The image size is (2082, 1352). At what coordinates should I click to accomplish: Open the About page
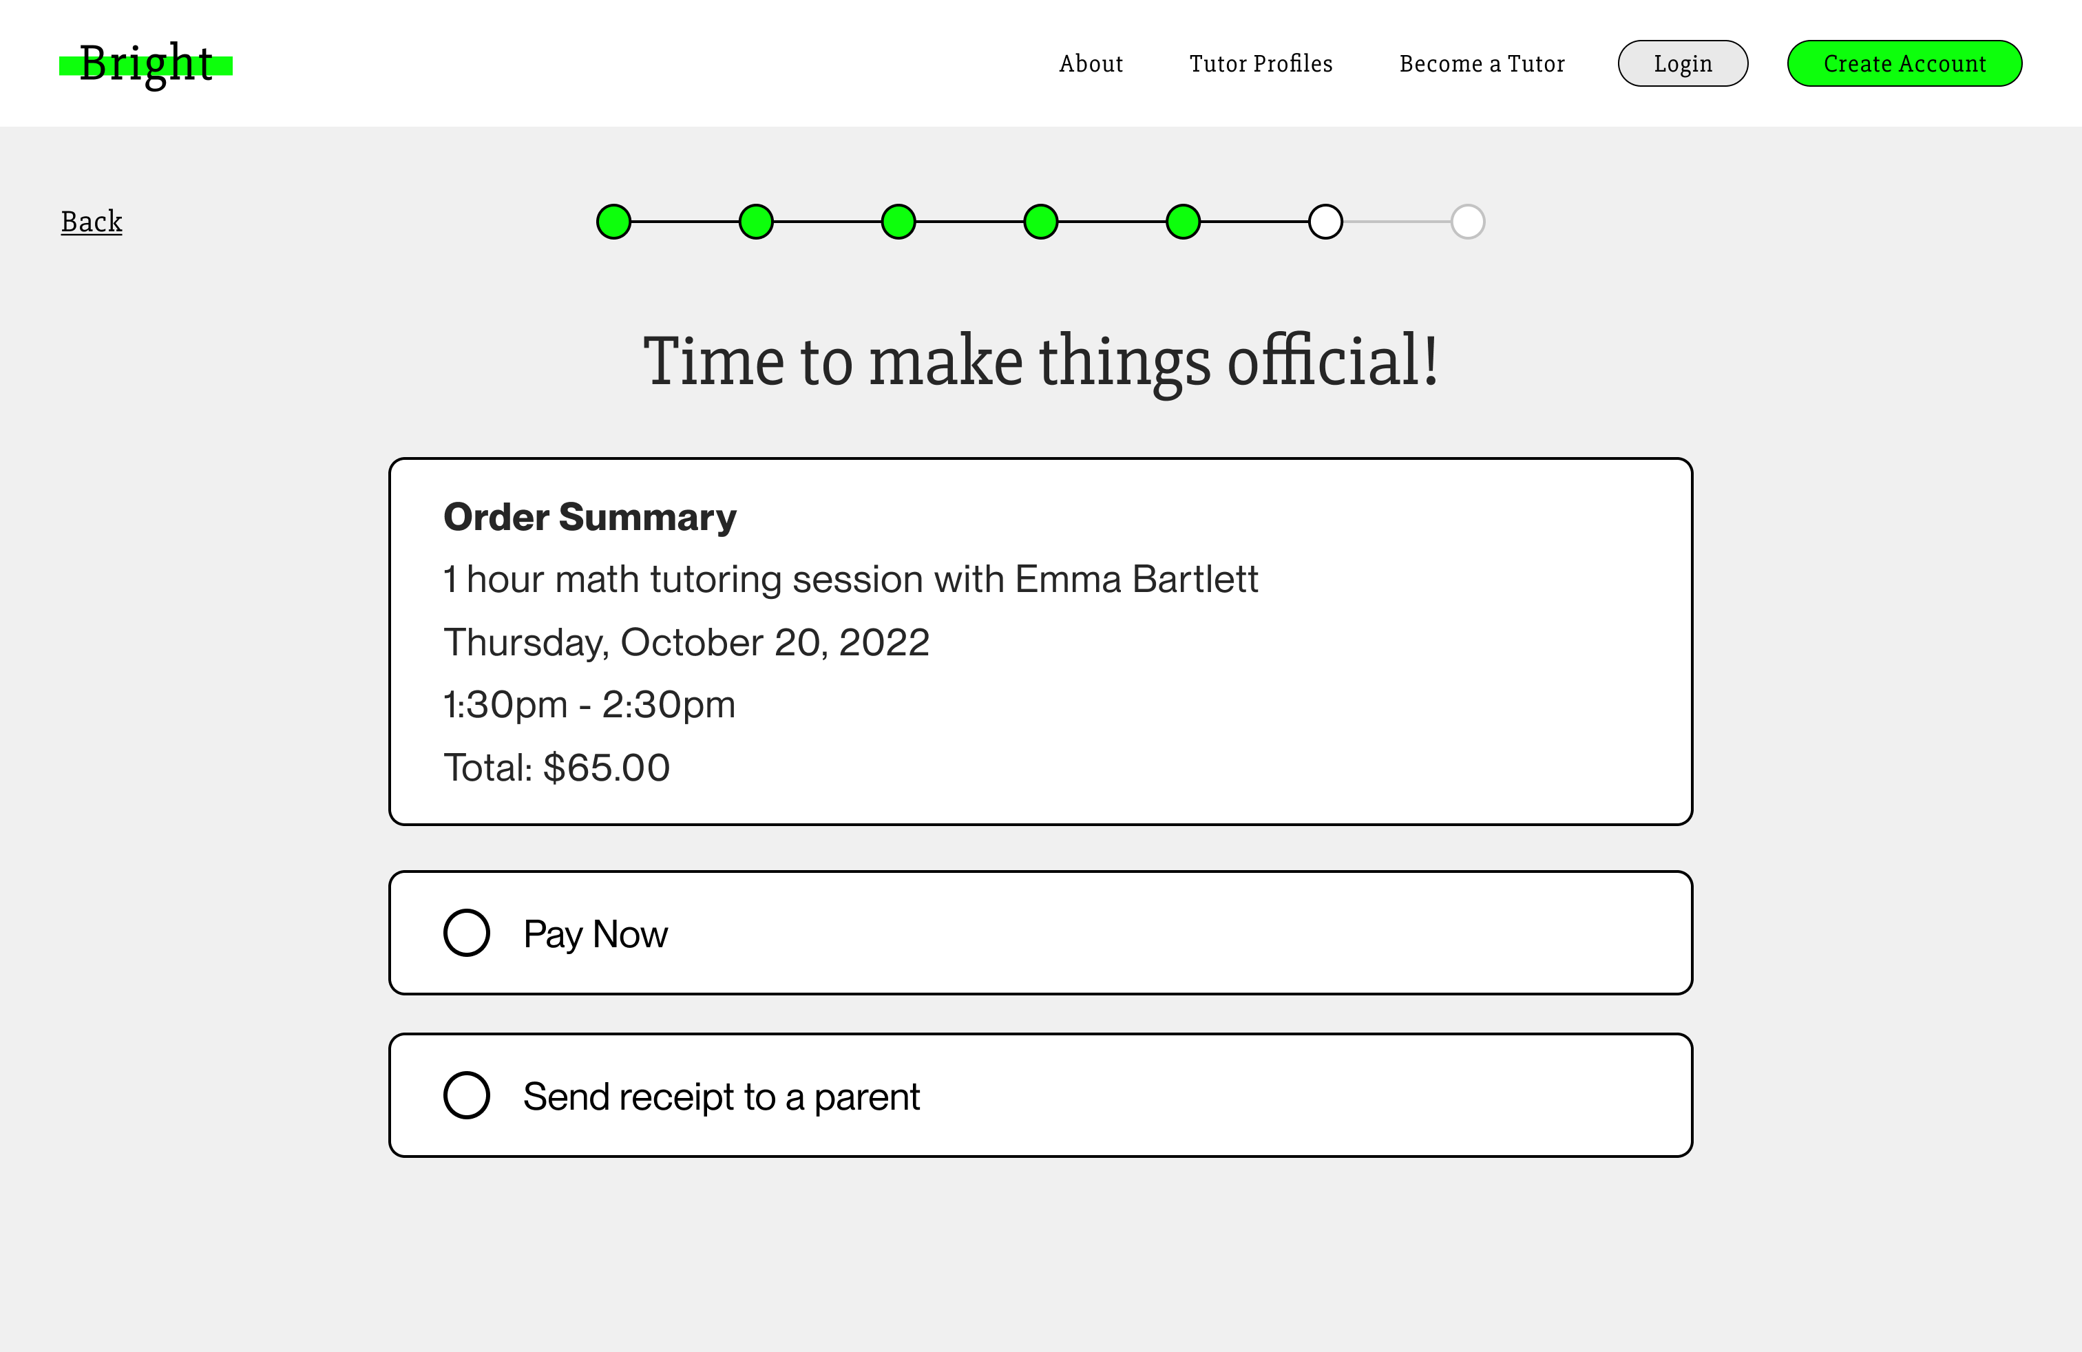click(x=1091, y=64)
